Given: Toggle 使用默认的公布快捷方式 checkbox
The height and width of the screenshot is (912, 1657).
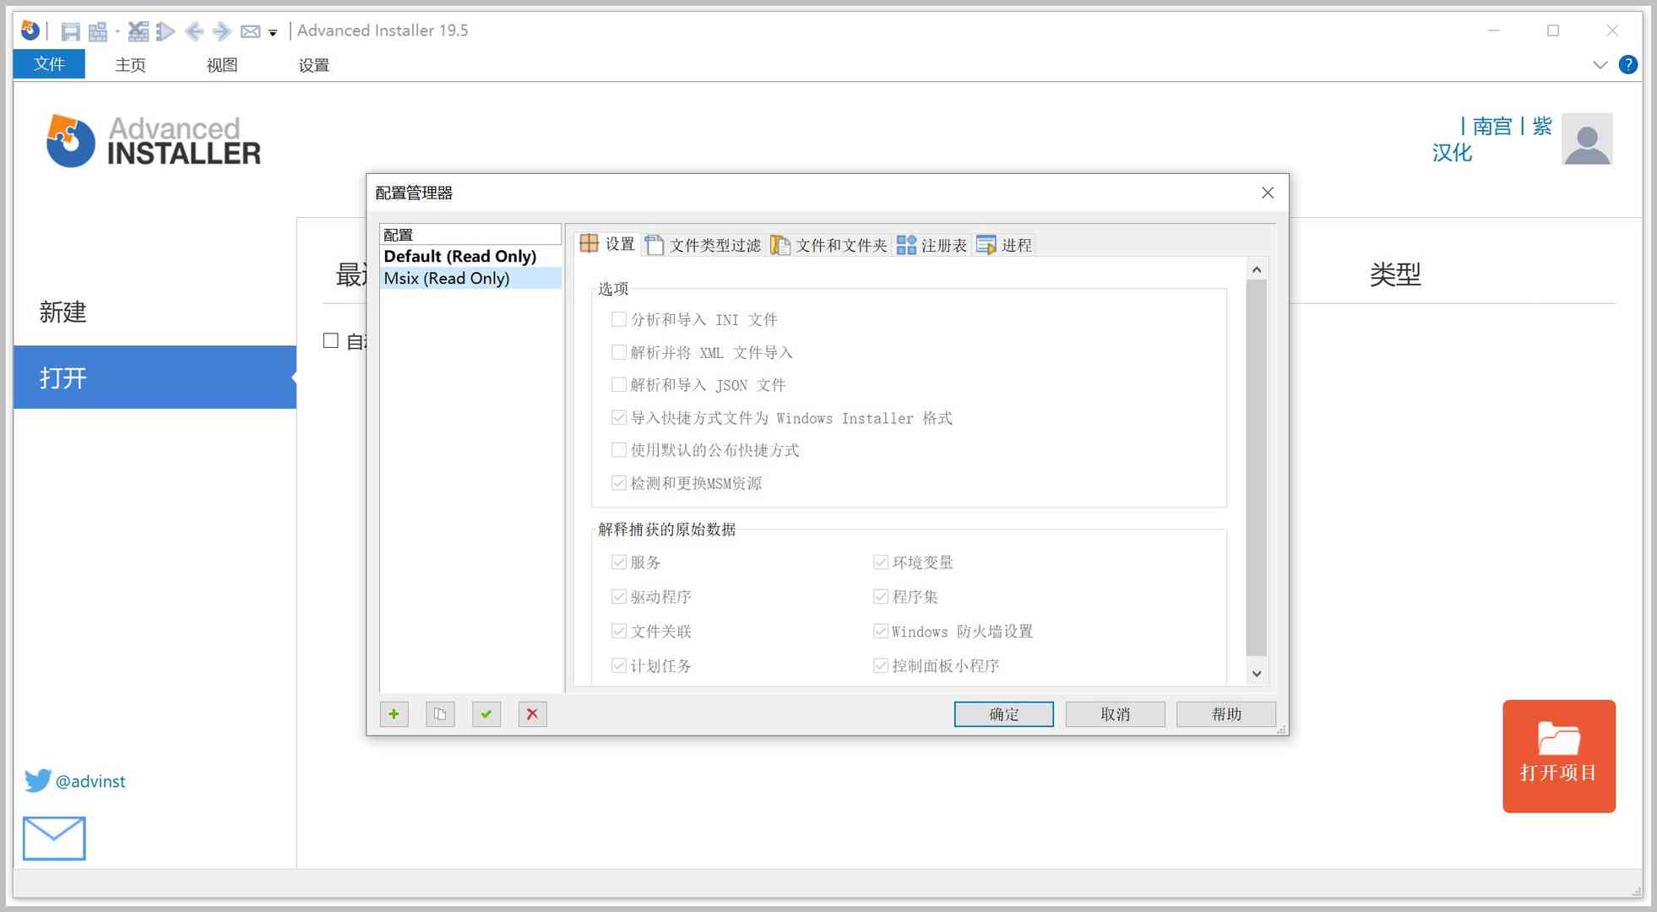Looking at the screenshot, I should [x=619, y=450].
